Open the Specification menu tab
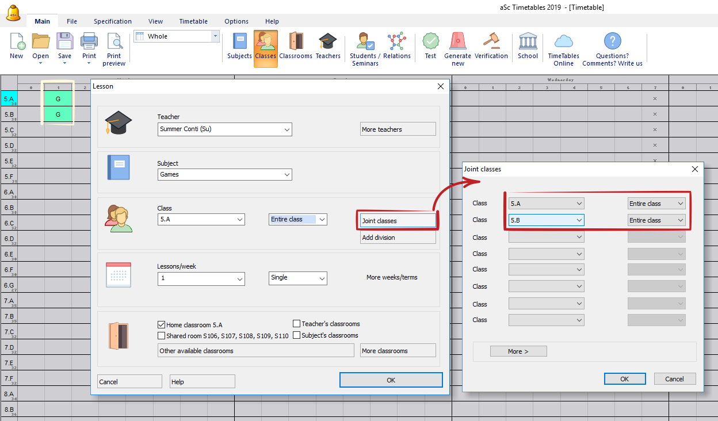This screenshot has width=718, height=421. [x=113, y=21]
